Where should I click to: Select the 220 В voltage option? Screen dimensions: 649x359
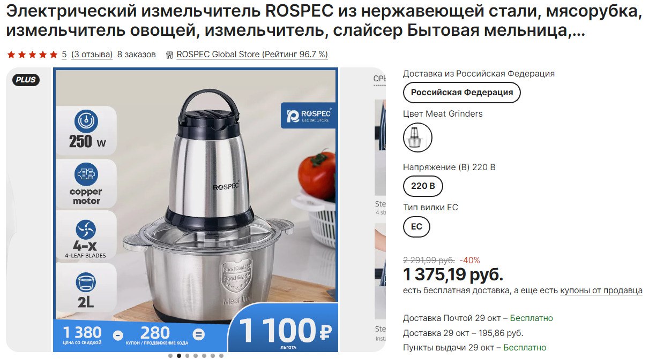point(423,186)
